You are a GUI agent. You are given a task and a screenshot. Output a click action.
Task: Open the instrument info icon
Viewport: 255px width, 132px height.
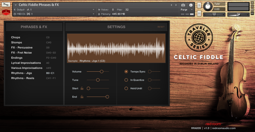point(191,5)
